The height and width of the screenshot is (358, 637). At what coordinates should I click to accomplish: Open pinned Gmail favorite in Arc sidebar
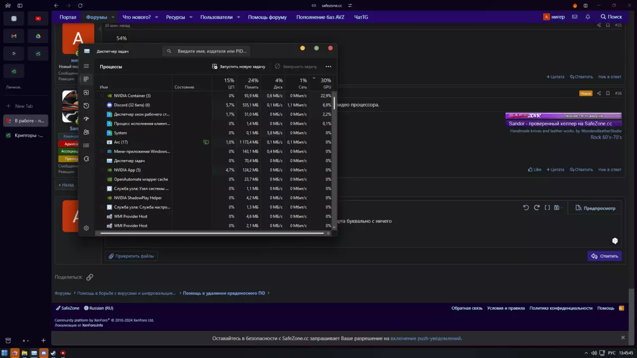(14, 36)
